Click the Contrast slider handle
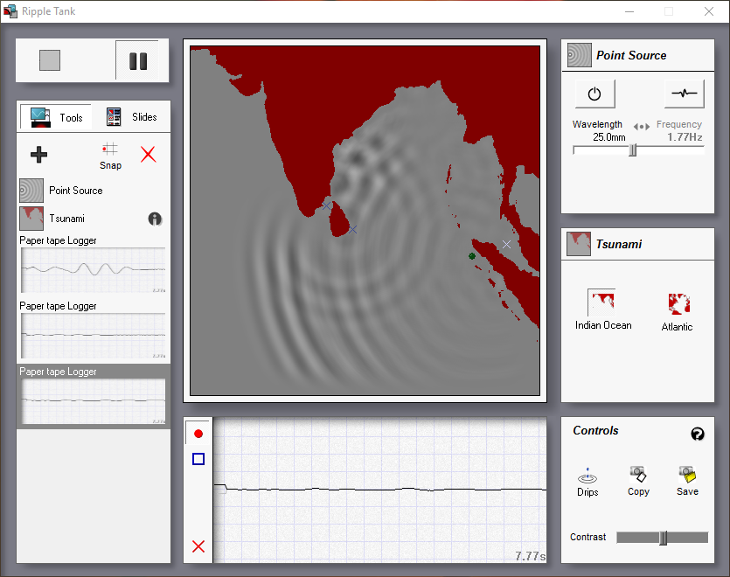This screenshot has width=730, height=577. tap(664, 538)
